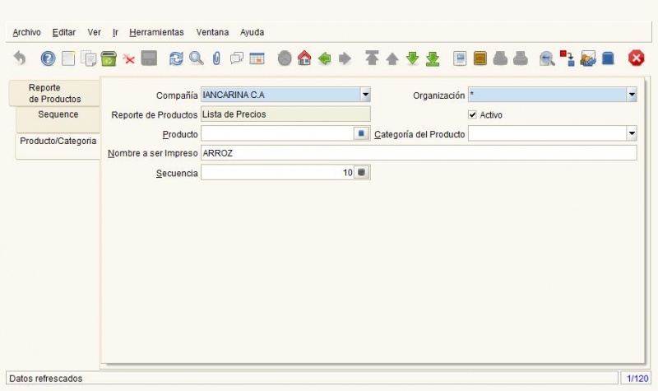
Task: Click Categoría del Producto combo field
Action: point(547,133)
